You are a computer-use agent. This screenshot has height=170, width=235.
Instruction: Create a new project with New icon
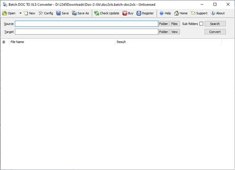pyautogui.click(x=26, y=13)
